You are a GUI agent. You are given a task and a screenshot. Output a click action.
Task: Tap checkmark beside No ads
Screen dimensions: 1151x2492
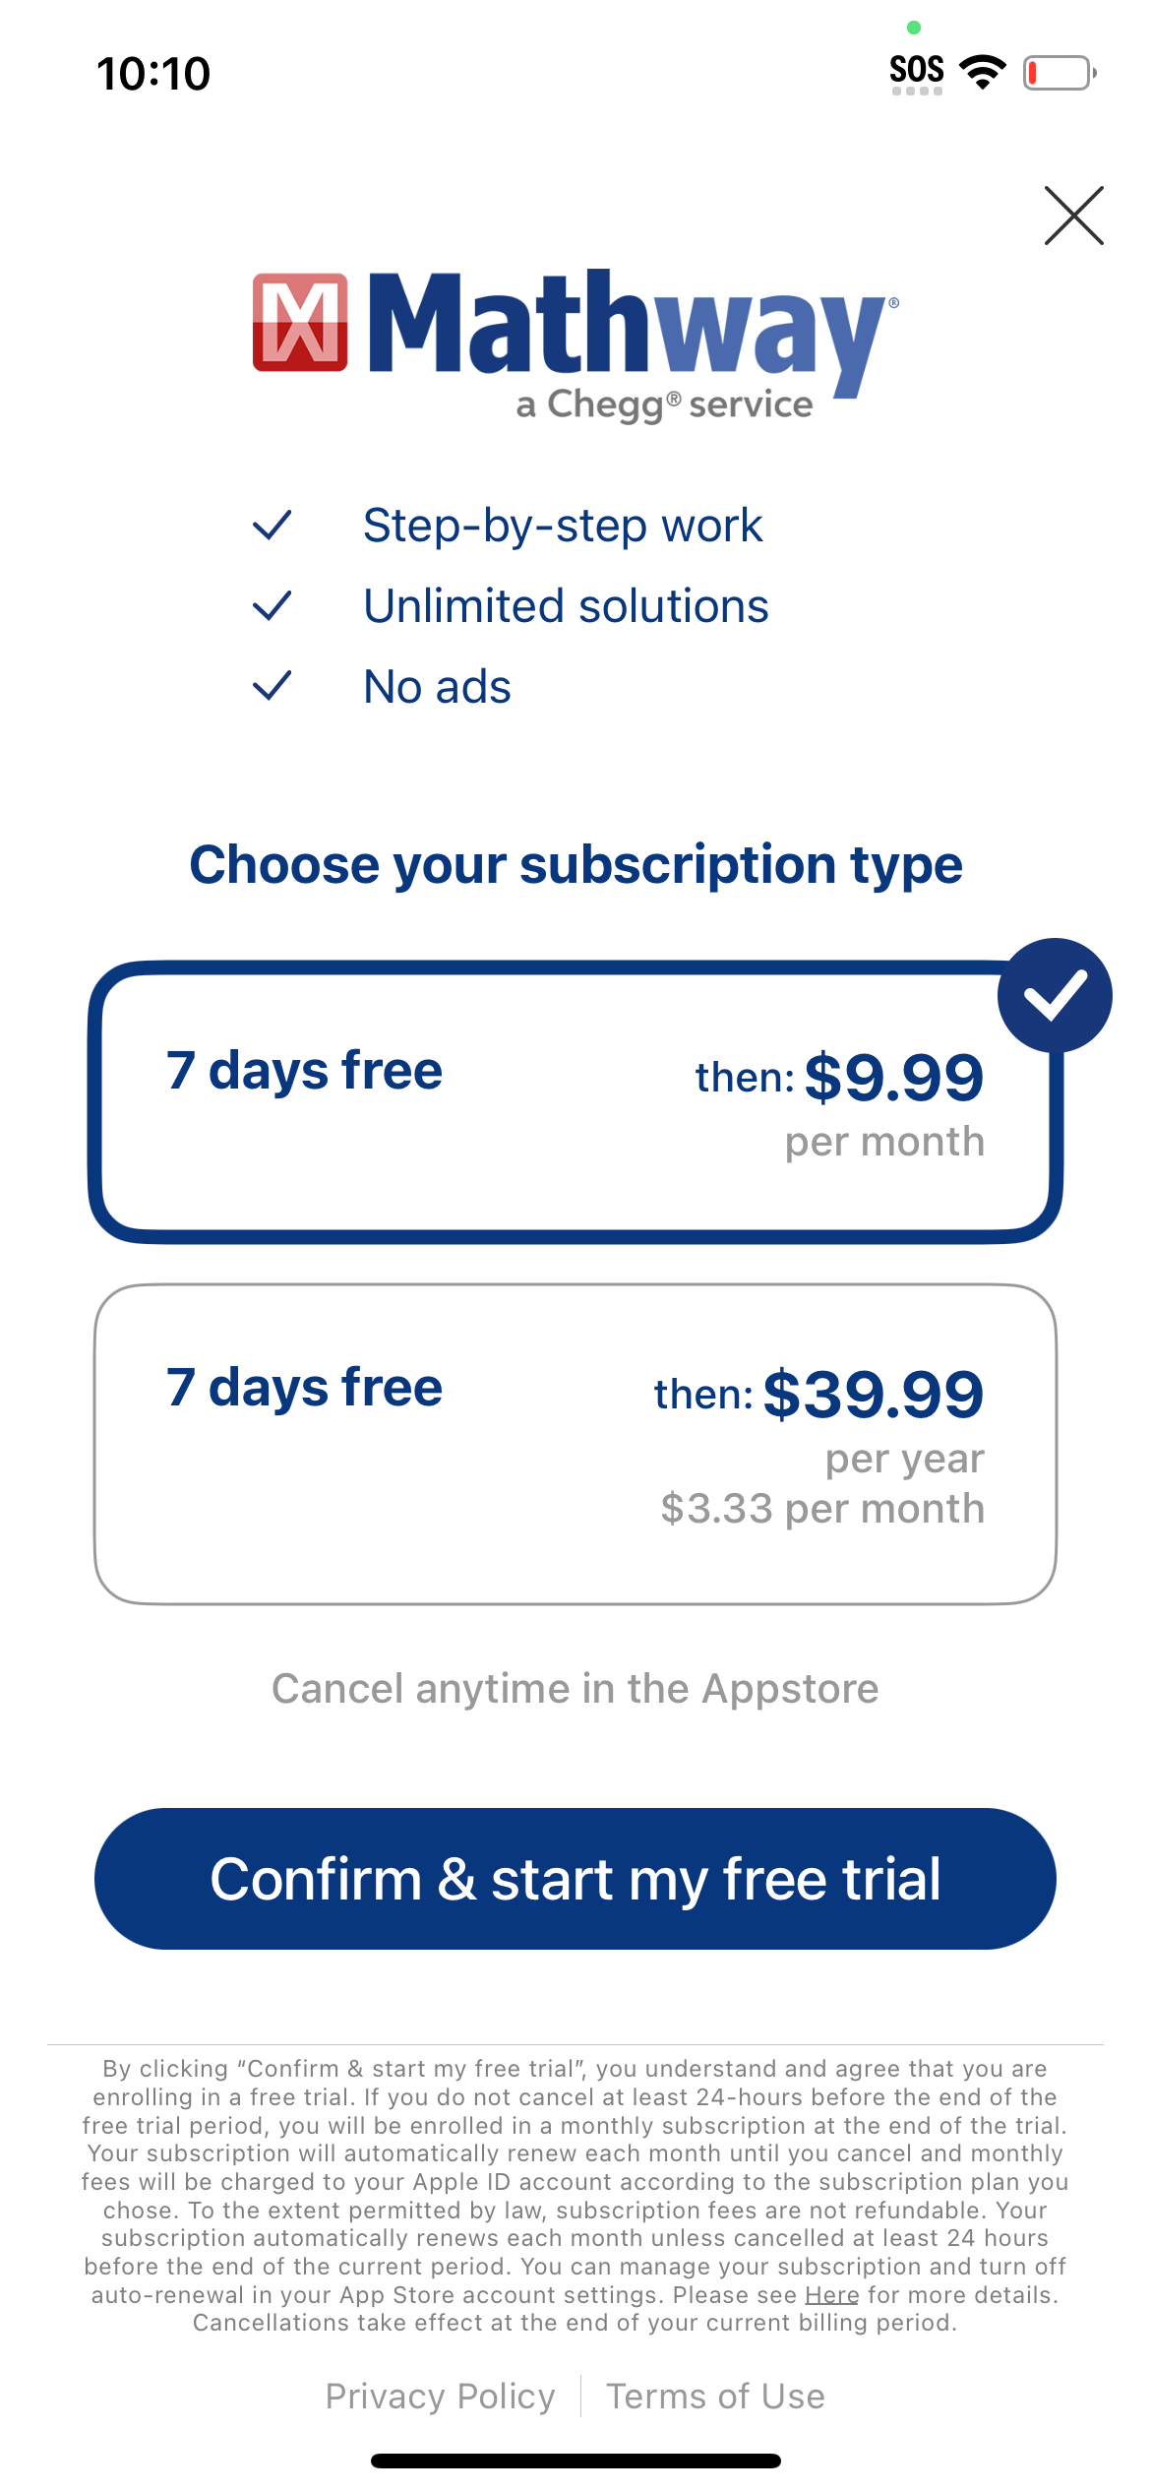click(272, 686)
